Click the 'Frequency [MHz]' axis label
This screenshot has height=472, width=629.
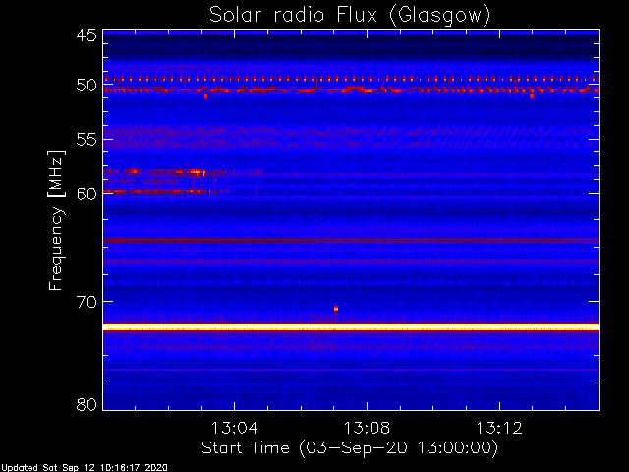[x=56, y=220]
